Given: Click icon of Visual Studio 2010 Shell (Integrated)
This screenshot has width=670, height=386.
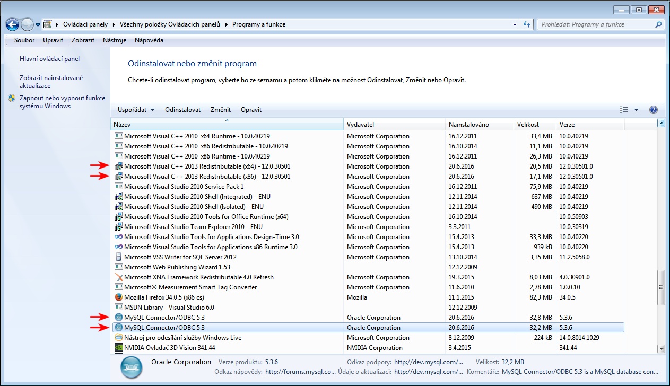Looking at the screenshot, I should (x=119, y=197).
